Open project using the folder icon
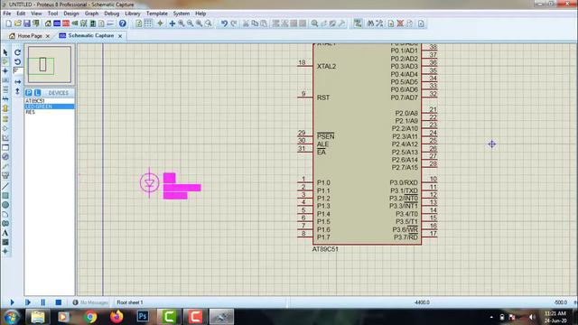 [18, 23]
